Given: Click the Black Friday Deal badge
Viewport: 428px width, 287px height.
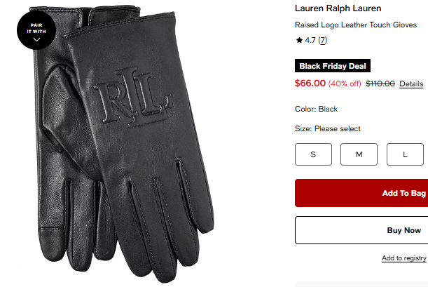Looking at the screenshot, I should pyautogui.click(x=333, y=66).
